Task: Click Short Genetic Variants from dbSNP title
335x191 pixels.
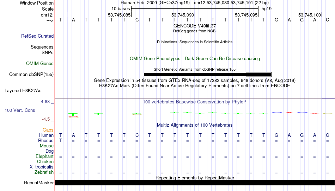Action: coord(195,70)
